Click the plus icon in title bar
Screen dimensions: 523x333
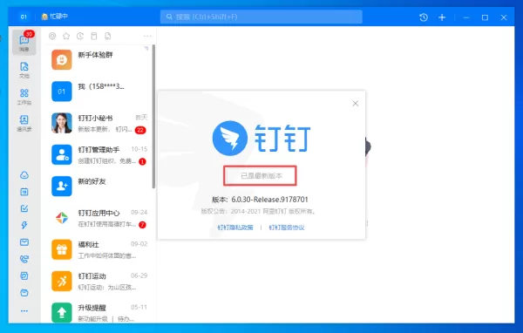click(x=442, y=17)
